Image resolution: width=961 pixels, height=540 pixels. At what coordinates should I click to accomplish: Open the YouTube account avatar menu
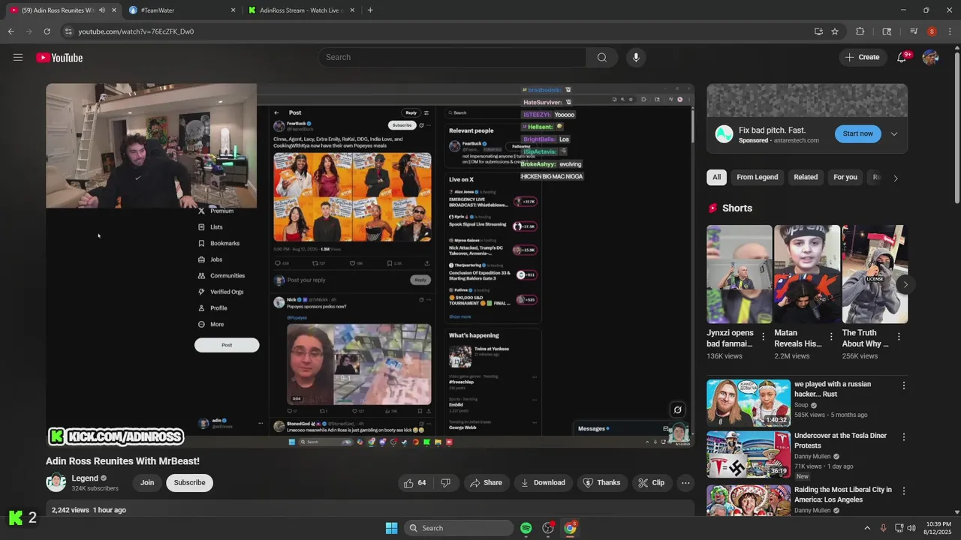(930, 57)
